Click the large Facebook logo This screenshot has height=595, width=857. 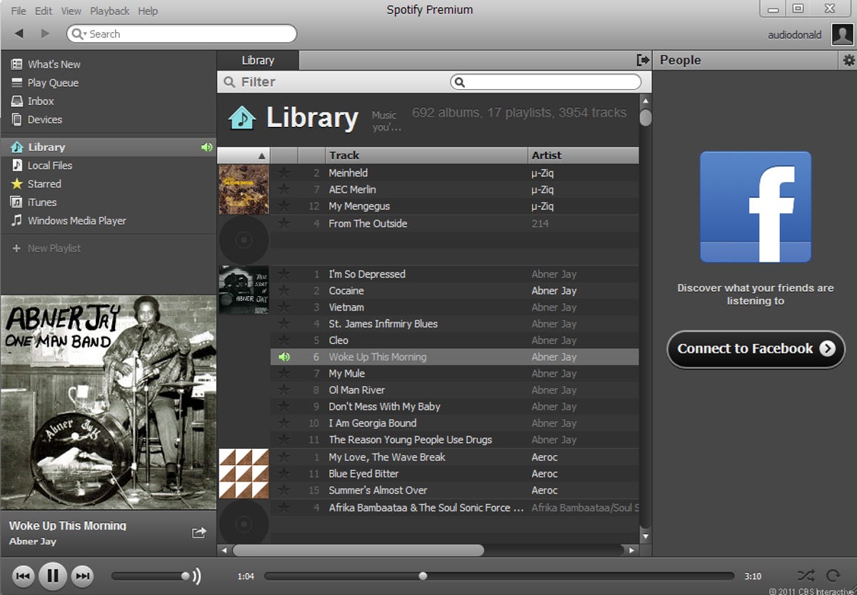pyautogui.click(x=756, y=207)
